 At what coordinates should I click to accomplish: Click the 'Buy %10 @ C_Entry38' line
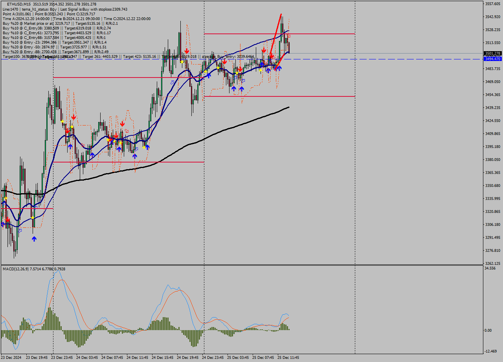click(x=57, y=28)
